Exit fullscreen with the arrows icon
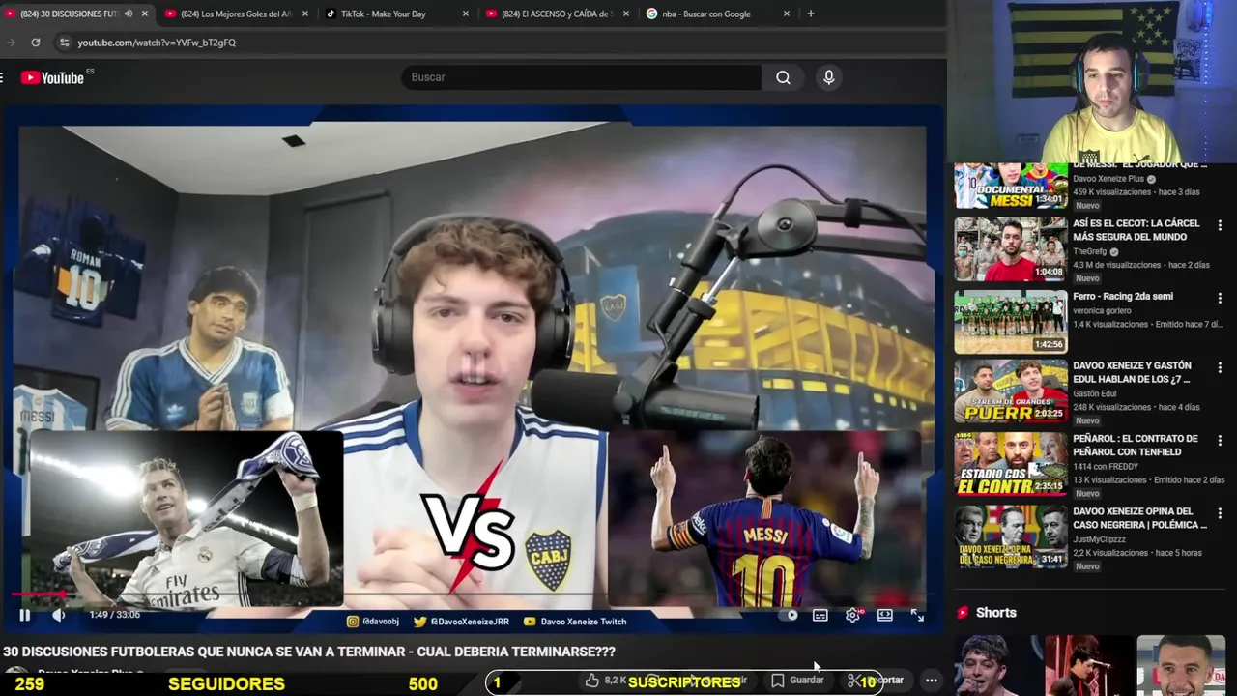 (x=917, y=615)
